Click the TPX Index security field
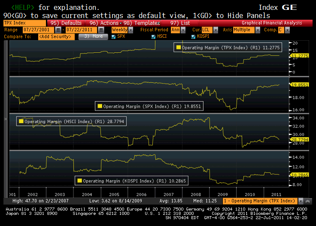Screen dimensions: 316x226 pyautogui.click(x=24, y=23)
